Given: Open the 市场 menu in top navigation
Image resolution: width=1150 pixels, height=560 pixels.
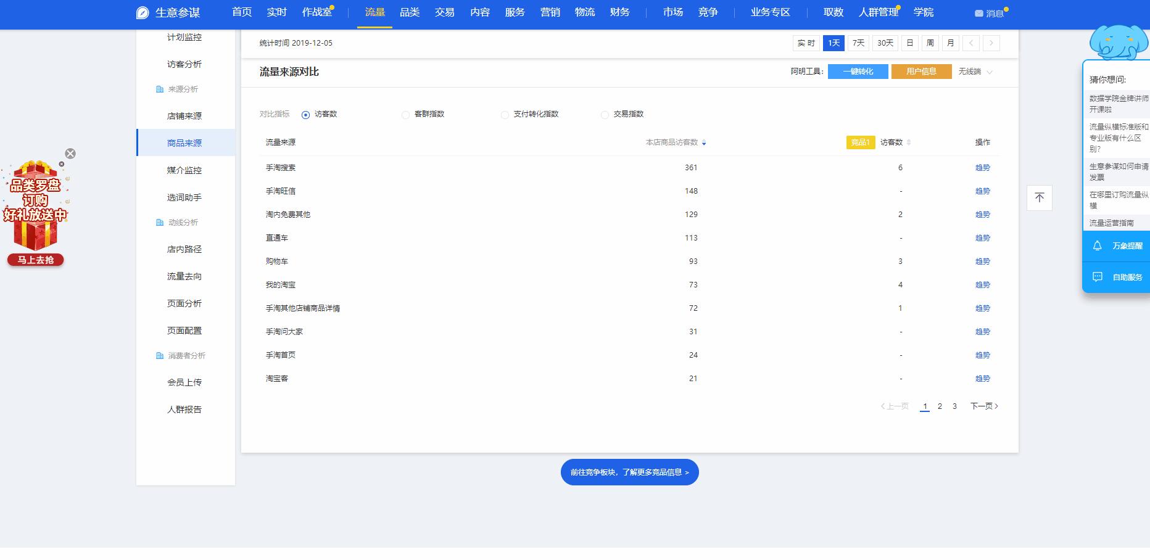Looking at the screenshot, I should click(672, 12).
